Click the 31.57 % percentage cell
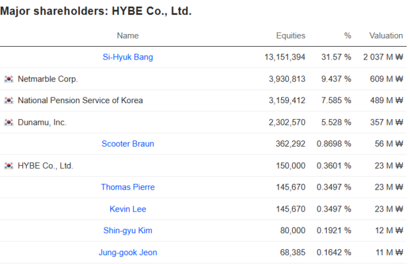Image resolution: width=410 pixels, height=264 pixels. 336,57
